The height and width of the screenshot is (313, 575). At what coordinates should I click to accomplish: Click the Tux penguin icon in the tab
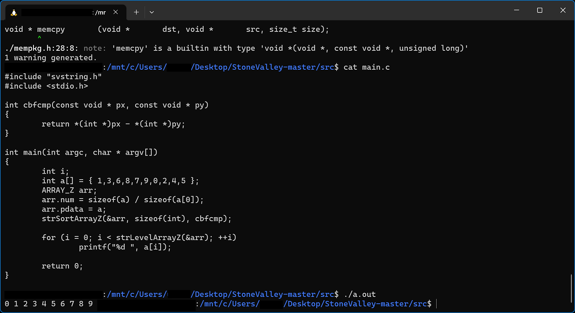(14, 12)
